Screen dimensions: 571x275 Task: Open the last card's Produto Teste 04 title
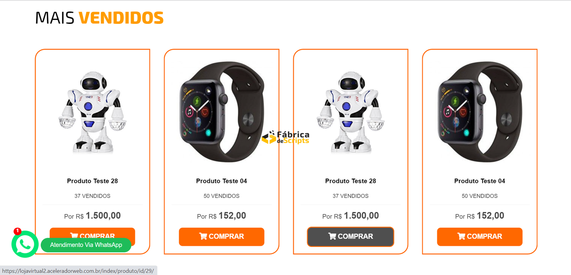click(x=480, y=181)
